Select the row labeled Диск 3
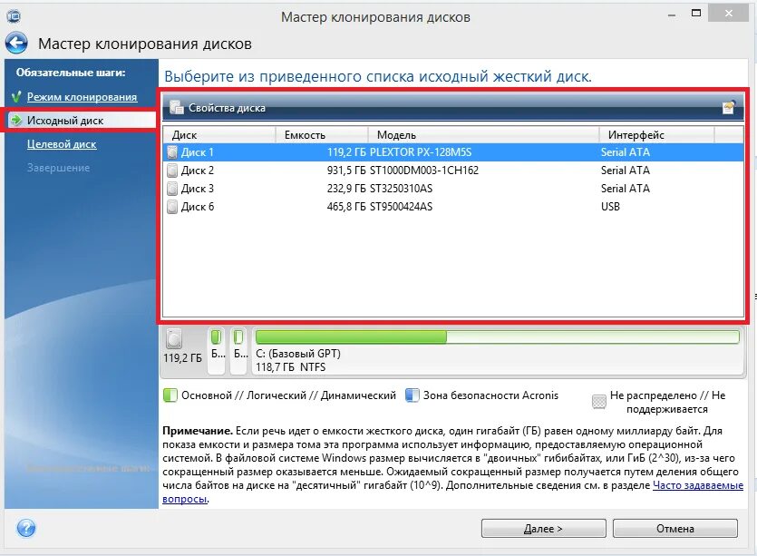 pos(453,189)
